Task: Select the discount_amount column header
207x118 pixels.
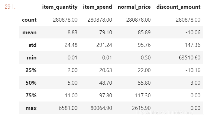Action: tap(178, 7)
